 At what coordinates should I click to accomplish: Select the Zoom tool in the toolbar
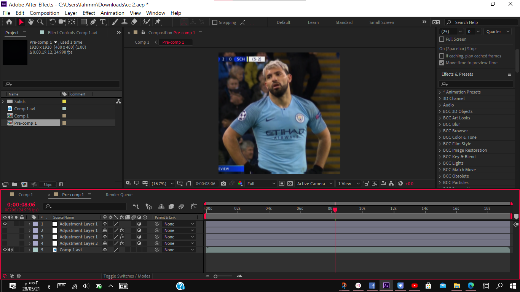point(40,22)
